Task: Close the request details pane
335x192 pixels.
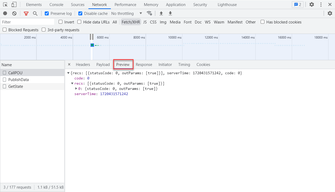Action: [69, 64]
